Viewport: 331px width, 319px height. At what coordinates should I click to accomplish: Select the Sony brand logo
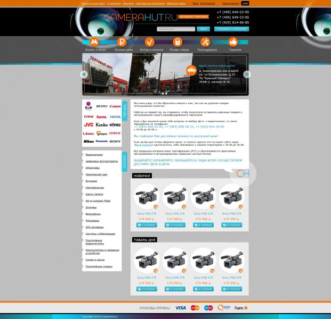[x=115, y=141]
